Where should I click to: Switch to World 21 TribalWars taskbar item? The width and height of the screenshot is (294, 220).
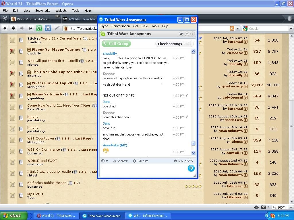[56, 216]
